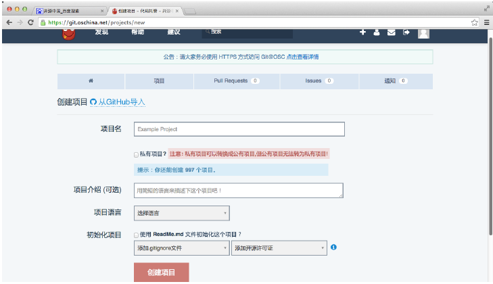
Task: Focus the 项目介绍 description text area
Action: click(x=238, y=191)
